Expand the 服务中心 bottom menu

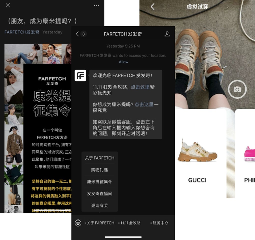click(x=159, y=223)
